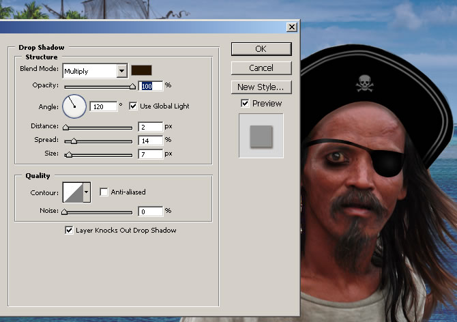
Task: Click the Spread slider handle
Action: pos(74,141)
